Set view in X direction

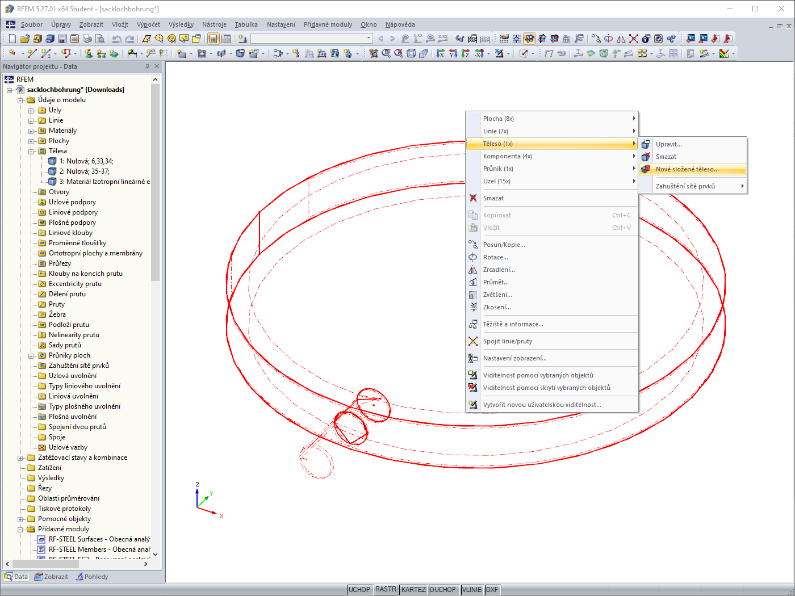click(440, 53)
